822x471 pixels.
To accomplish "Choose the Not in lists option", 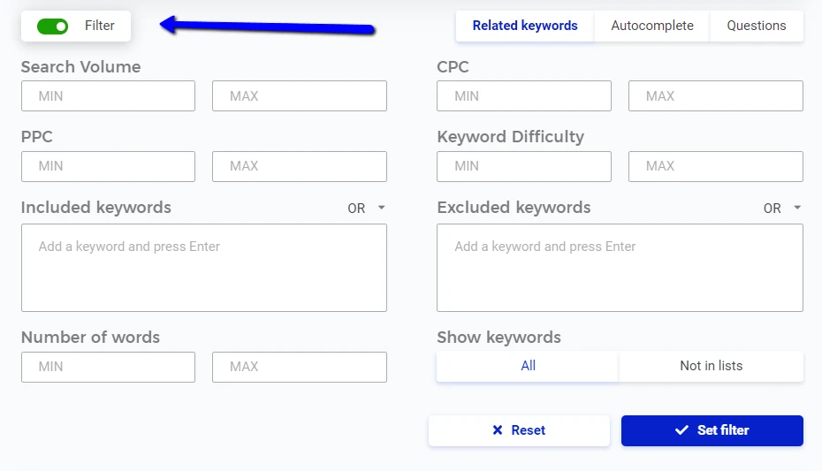I will (712, 366).
